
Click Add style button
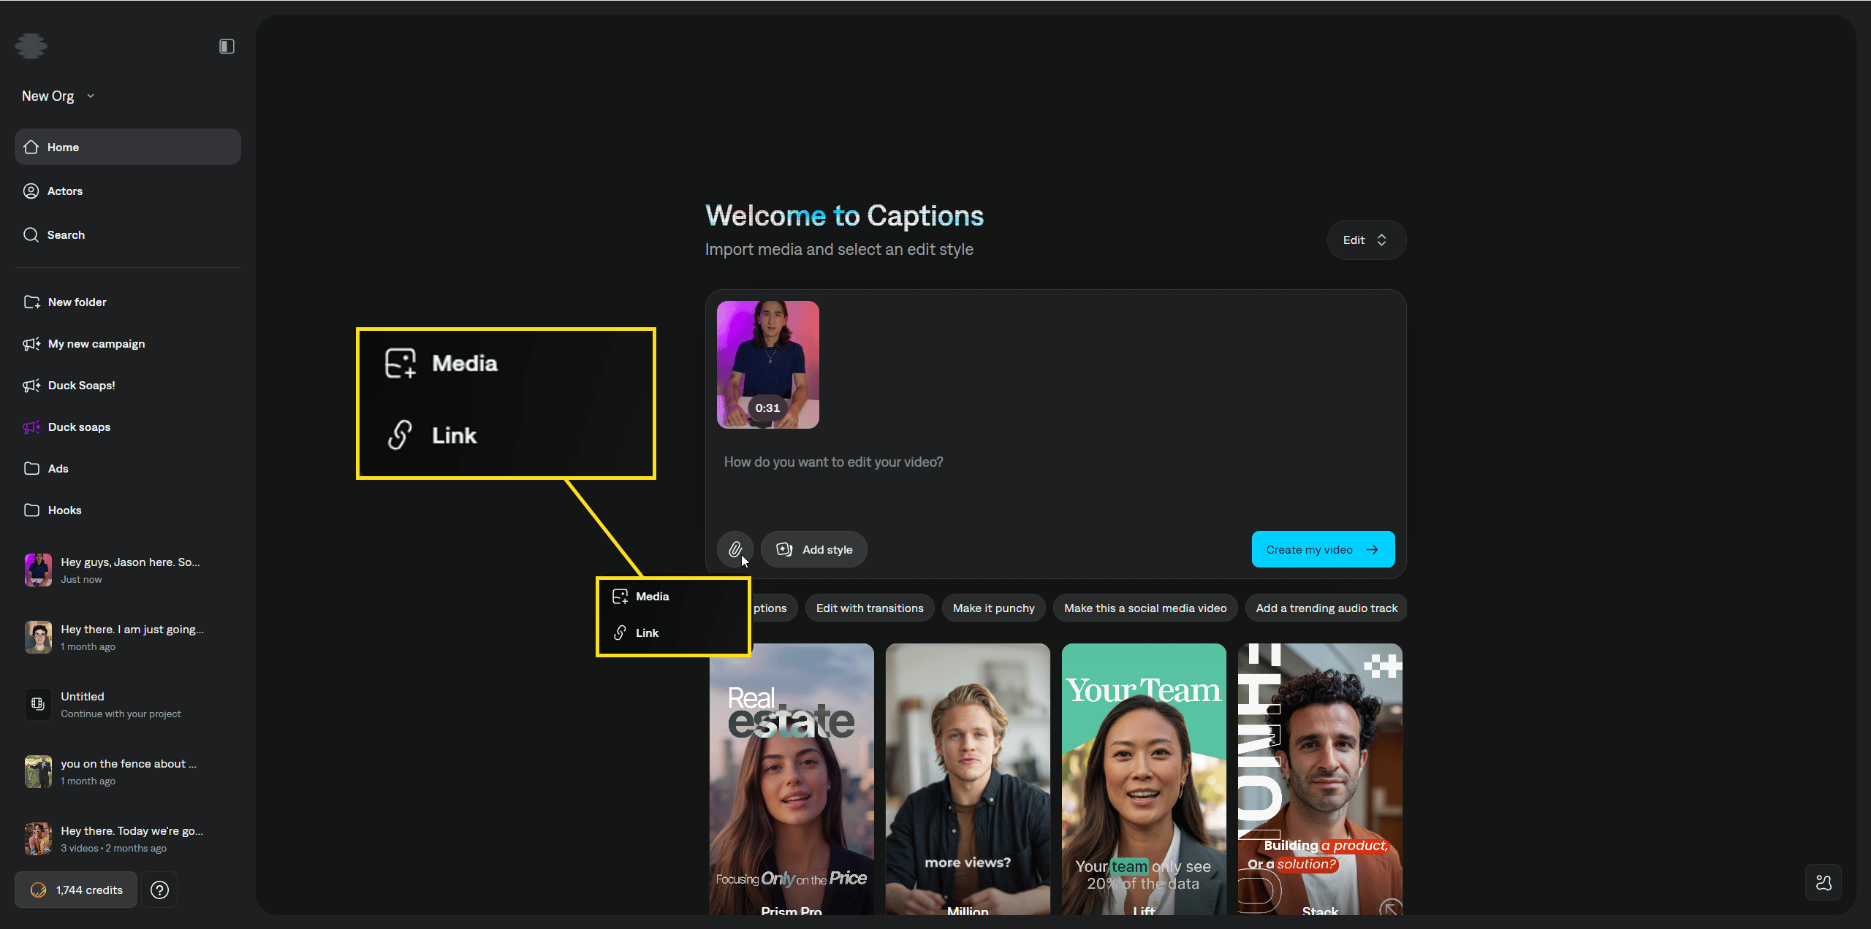point(814,549)
